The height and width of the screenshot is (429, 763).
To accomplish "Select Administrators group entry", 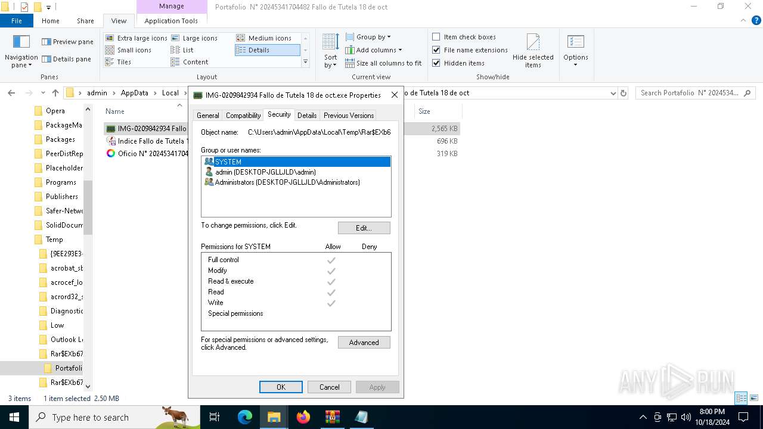I will (x=296, y=182).
